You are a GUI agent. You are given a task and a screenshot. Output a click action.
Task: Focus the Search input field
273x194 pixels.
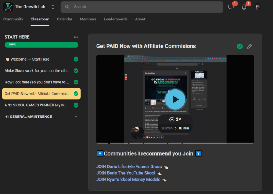click(x=142, y=7)
